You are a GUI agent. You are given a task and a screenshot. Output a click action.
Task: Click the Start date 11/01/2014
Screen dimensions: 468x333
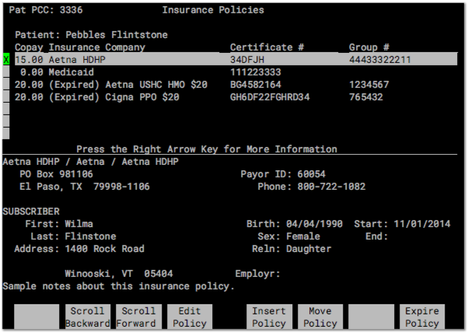[421, 224]
